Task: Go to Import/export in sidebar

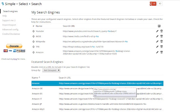Action: 8,24
